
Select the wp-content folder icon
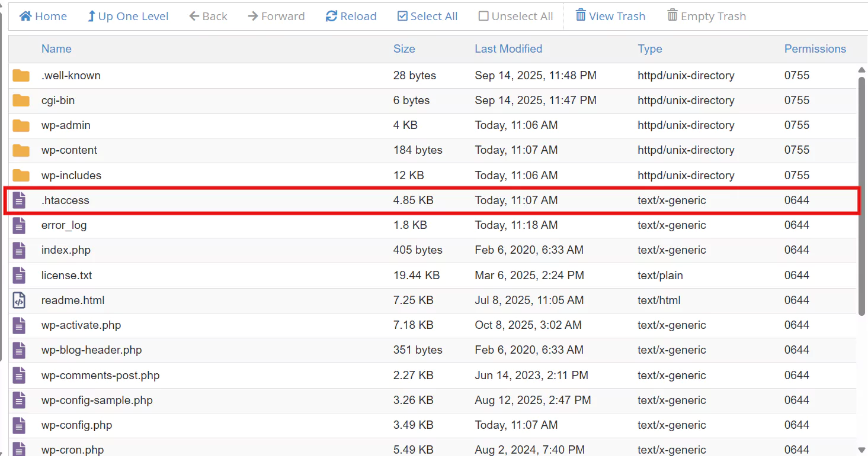point(21,150)
